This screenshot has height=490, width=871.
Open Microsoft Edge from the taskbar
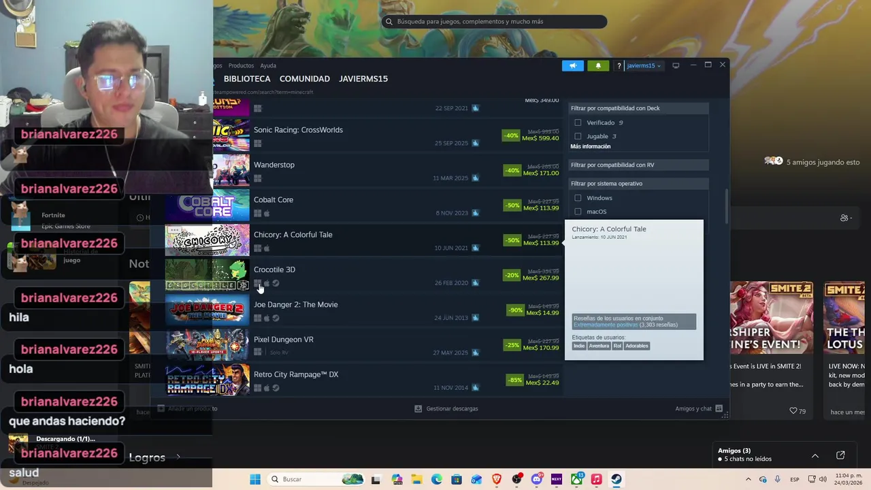point(437,479)
